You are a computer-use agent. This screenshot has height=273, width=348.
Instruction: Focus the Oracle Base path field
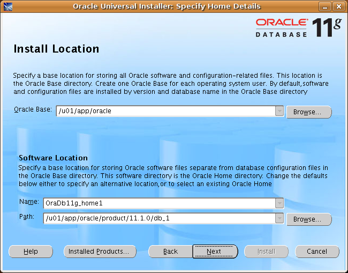(165, 111)
